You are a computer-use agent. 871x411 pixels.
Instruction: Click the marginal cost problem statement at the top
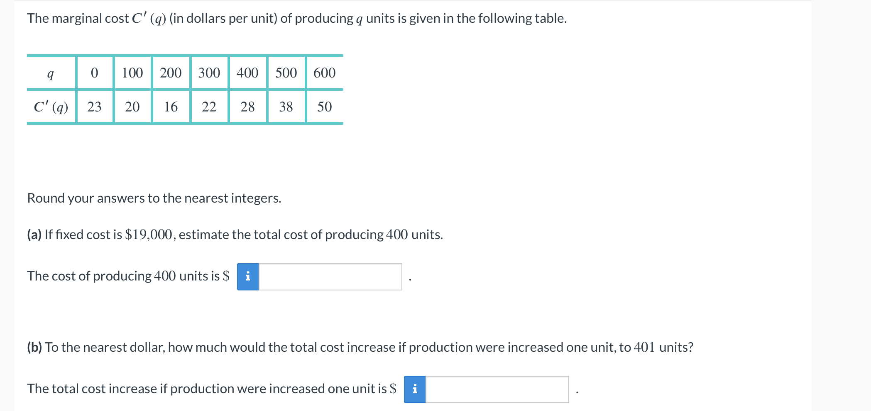point(296,18)
